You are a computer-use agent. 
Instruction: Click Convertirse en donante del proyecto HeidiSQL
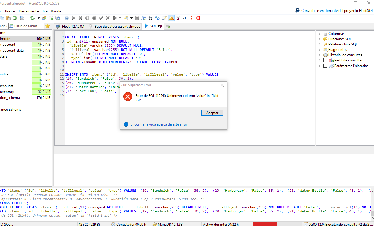(x=334, y=11)
